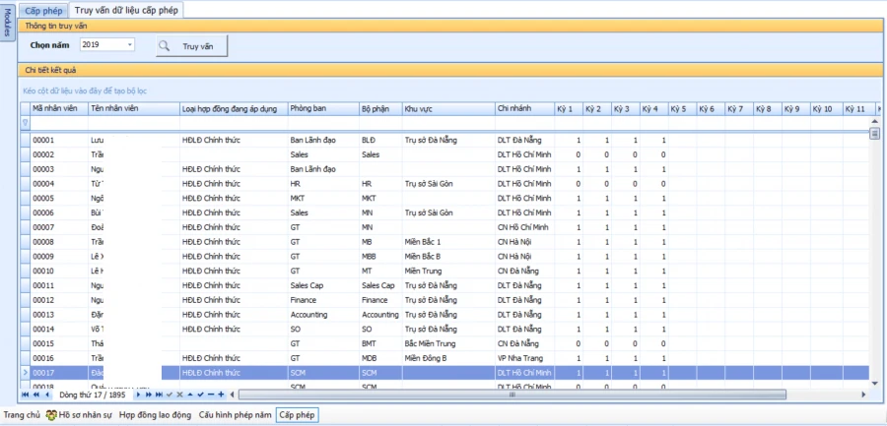Open the Cấp phép bottom tab
The width and height of the screenshot is (887, 426).
(298, 415)
